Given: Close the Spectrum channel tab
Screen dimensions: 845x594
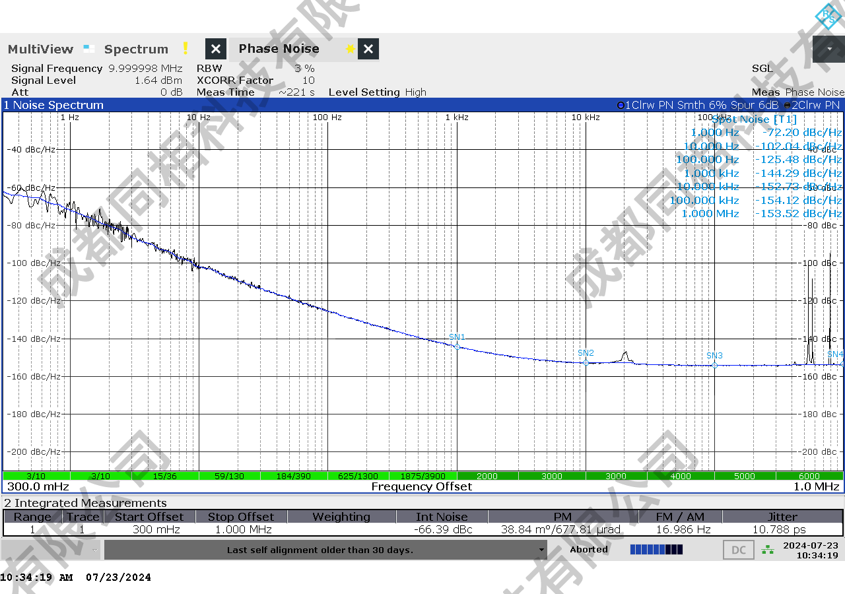Looking at the screenshot, I should [216, 49].
